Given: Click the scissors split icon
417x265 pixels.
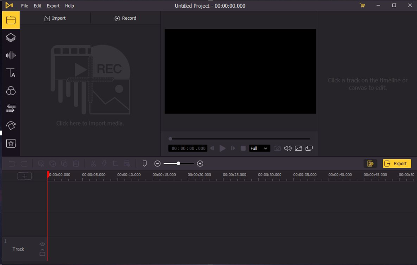Looking at the screenshot, I should point(93,163).
